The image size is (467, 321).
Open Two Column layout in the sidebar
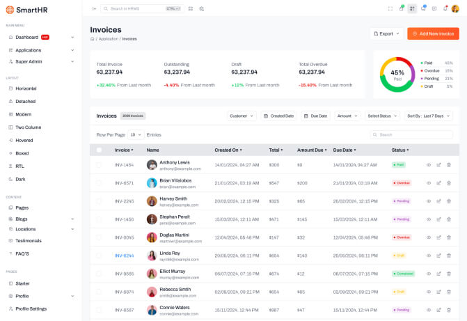coord(29,127)
